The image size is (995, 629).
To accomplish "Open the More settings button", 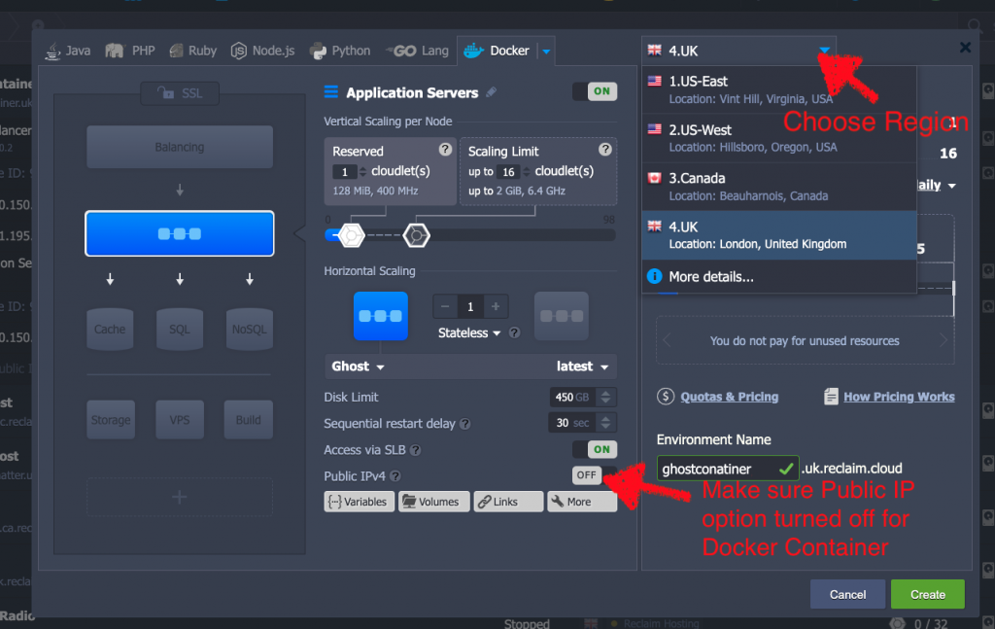I will point(582,502).
